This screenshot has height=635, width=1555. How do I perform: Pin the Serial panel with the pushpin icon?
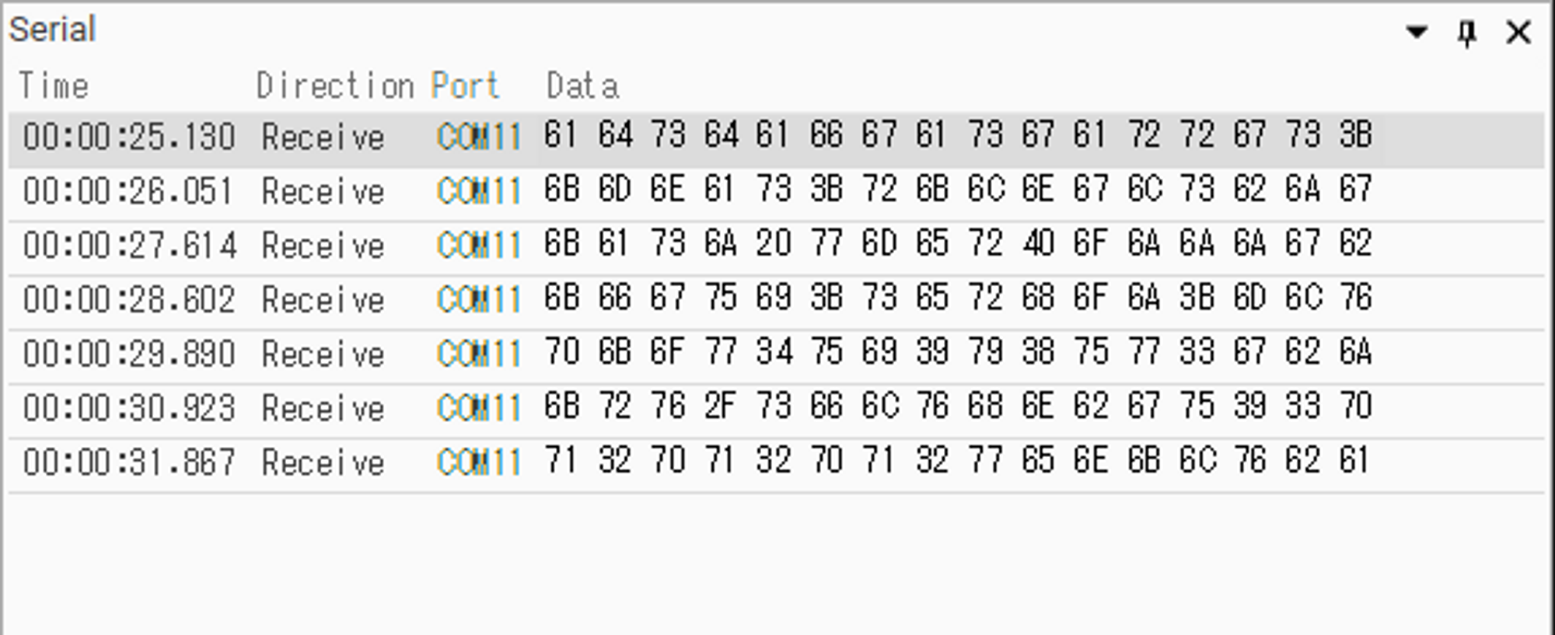click(1466, 33)
